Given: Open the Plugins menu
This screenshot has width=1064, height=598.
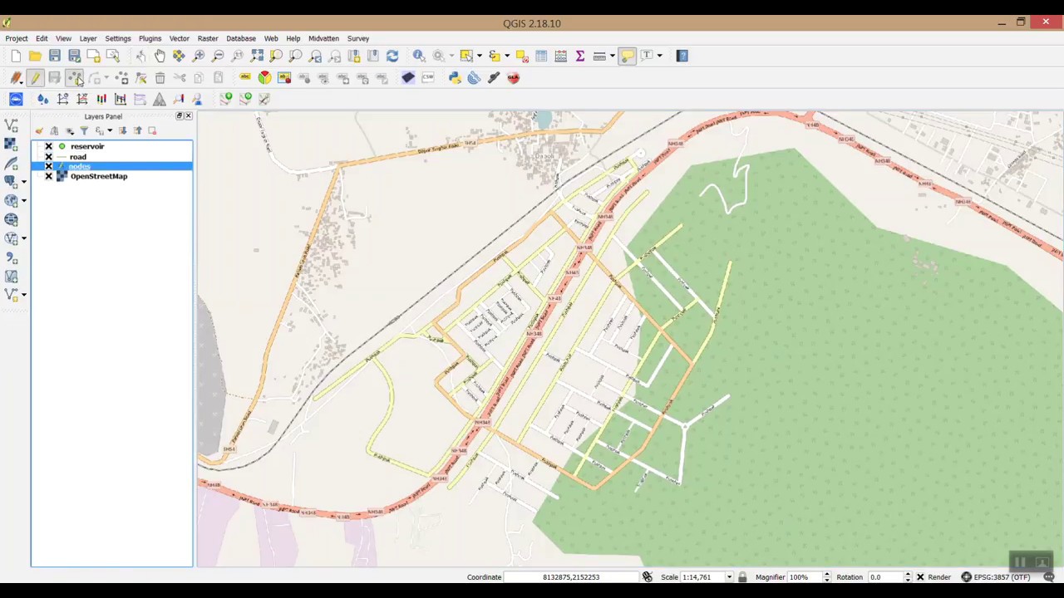Looking at the screenshot, I should (150, 38).
